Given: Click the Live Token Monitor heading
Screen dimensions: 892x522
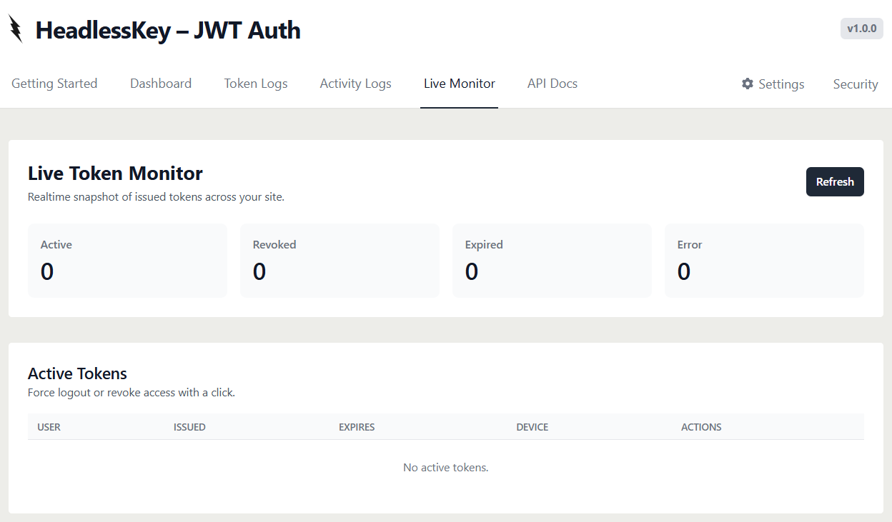Looking at the screenshot, I should 114,173.
